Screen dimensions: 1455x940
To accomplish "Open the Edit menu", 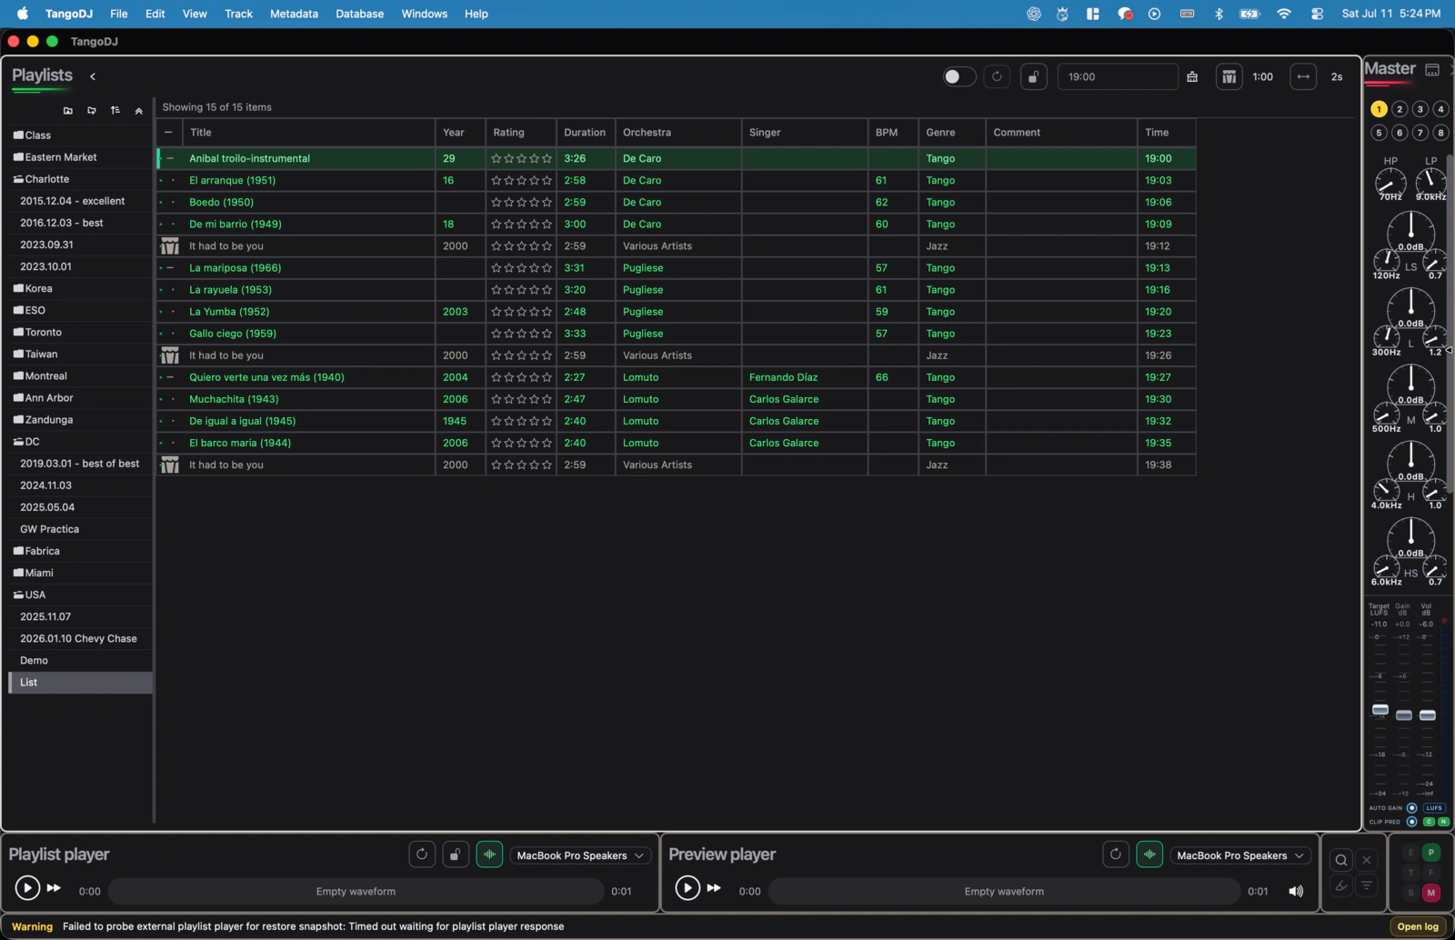I will tap(156, 14).
